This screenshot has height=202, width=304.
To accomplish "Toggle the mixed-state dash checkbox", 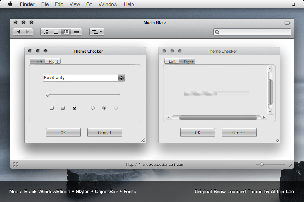I will tap(62, 108).
